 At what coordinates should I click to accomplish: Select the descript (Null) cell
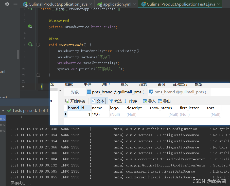point(137,114)
